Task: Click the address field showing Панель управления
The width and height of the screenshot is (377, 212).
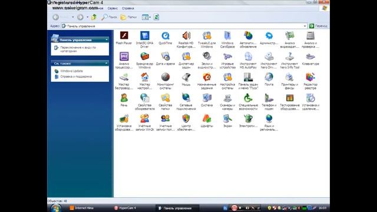Action: [184, 26]
